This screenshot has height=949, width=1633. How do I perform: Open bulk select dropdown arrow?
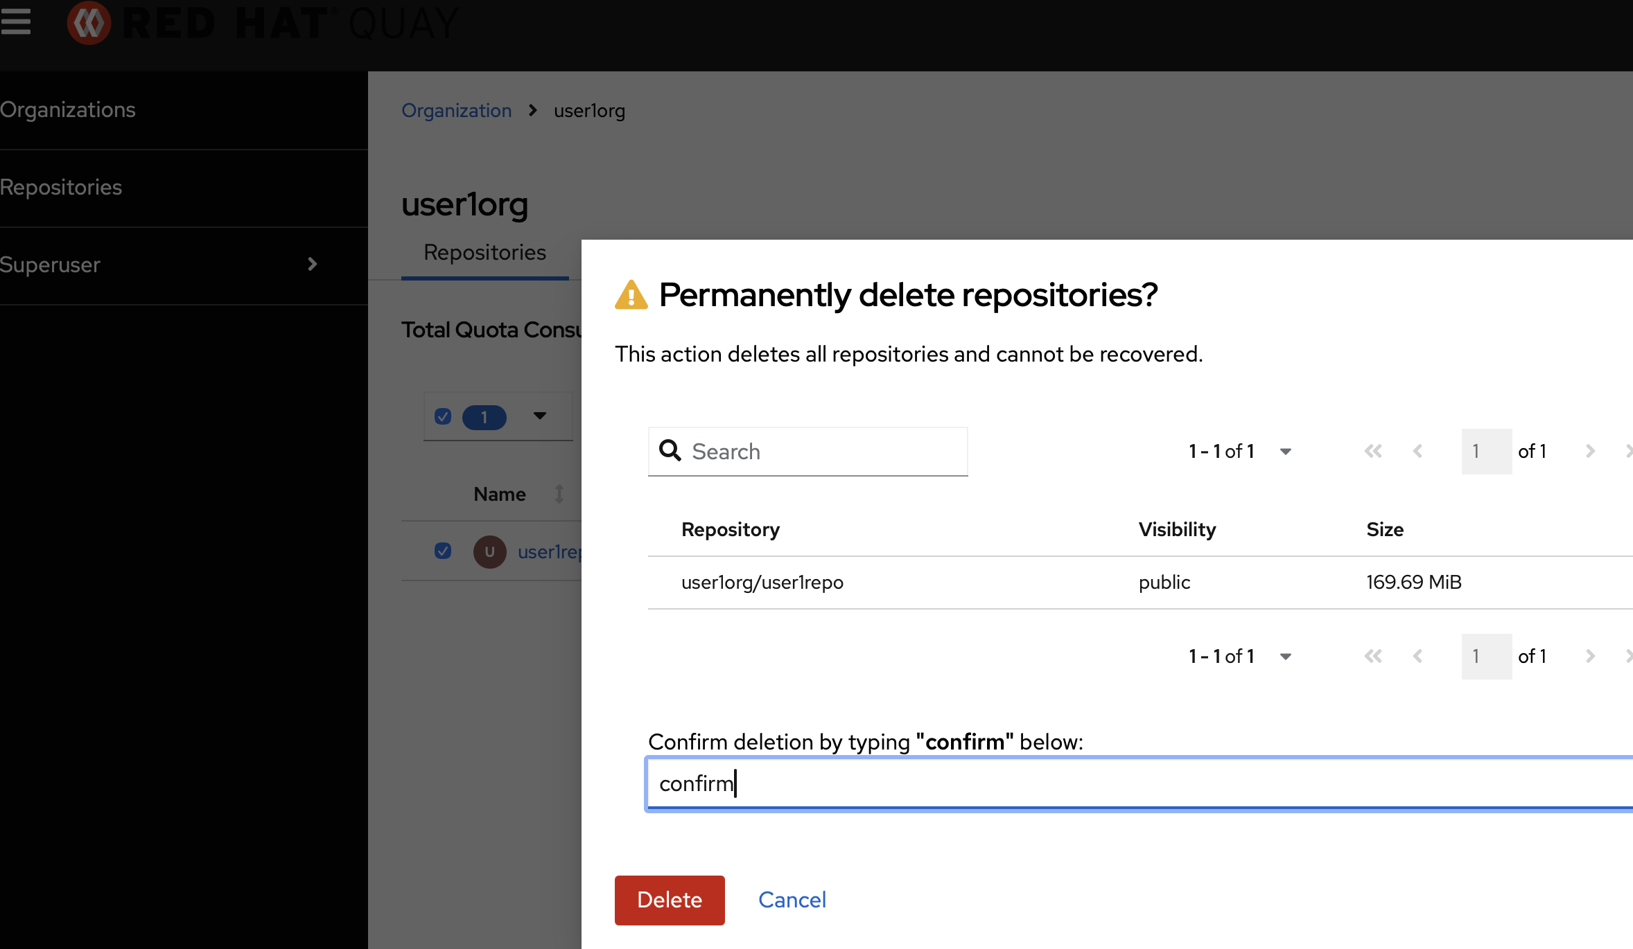540,416
